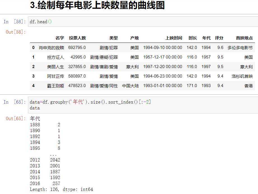Click the count 1592 for year 2015
Viewport: 258px width, 194px height.
[55, 178]
